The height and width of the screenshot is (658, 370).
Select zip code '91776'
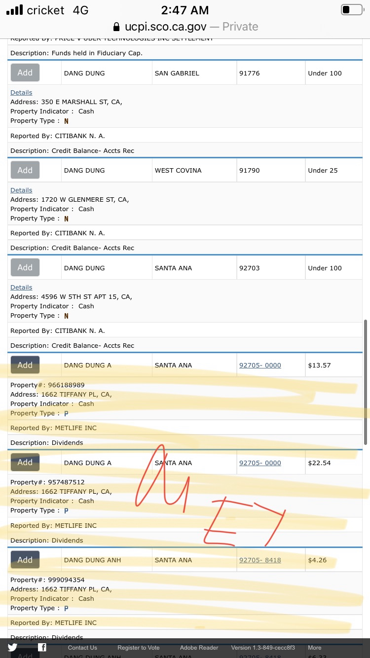(x=249, y=73)
